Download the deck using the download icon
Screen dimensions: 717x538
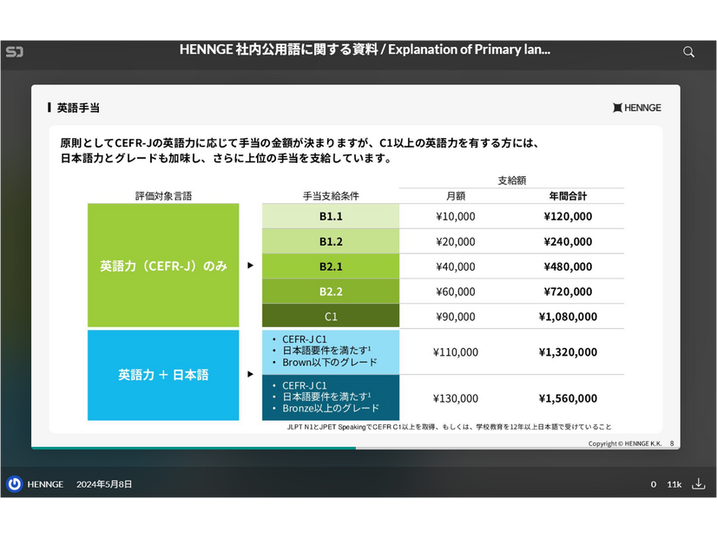point(699,485)
